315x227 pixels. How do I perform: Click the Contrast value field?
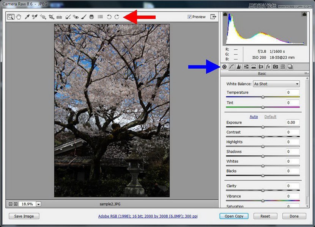293,132
